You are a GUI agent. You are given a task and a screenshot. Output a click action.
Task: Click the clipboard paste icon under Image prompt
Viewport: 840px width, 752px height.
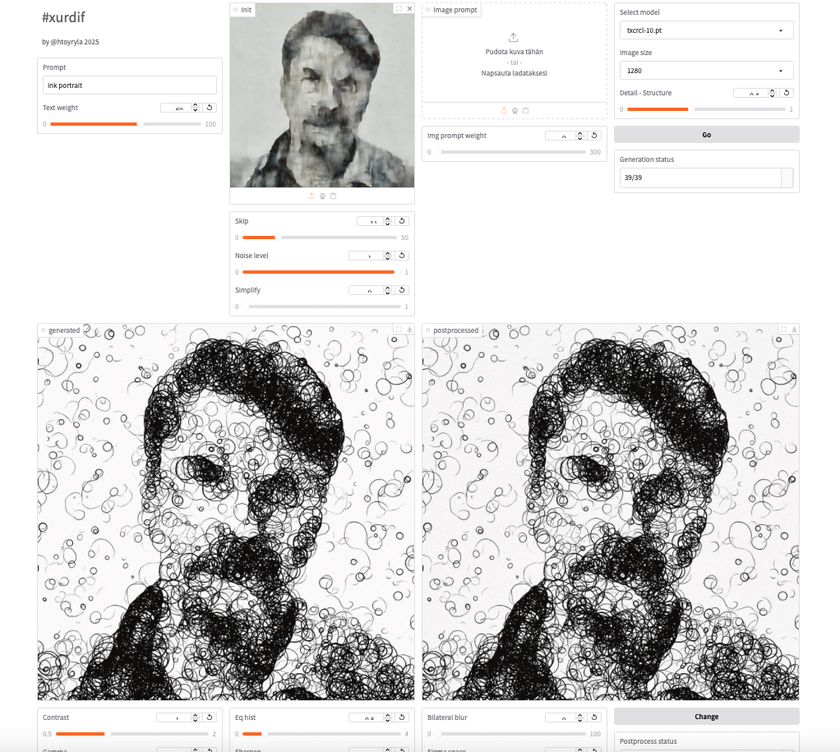click(x=525, y=110)
